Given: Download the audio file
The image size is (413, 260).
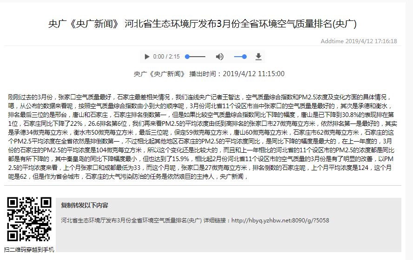Looking at the screenshot, I should click(x=258, y=57).
